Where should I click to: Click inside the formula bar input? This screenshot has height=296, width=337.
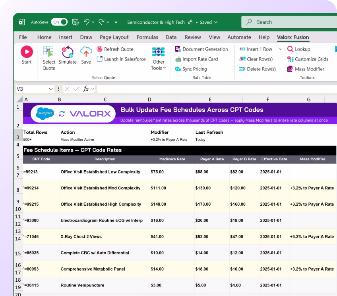click(217, 89)
